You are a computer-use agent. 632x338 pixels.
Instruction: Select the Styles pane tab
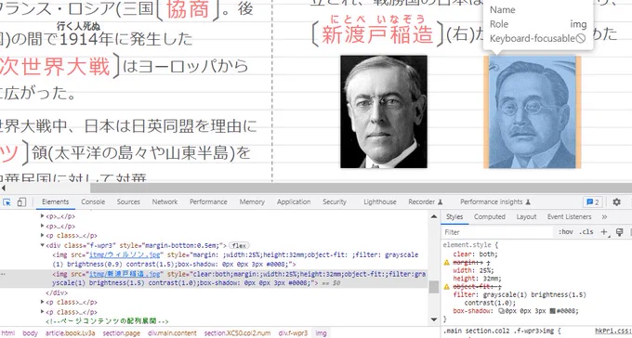pyautogui.click(x=454, y=216)
